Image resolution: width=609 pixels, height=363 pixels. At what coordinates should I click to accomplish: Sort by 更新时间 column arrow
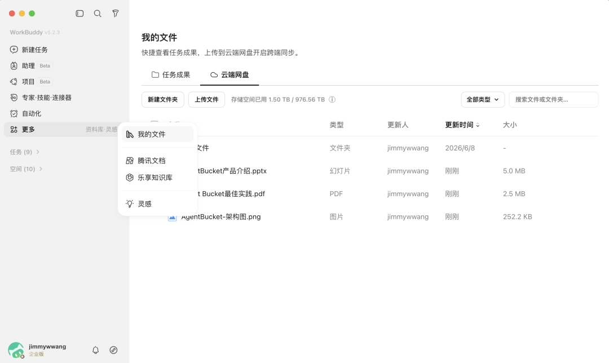(x=478, y=125)
